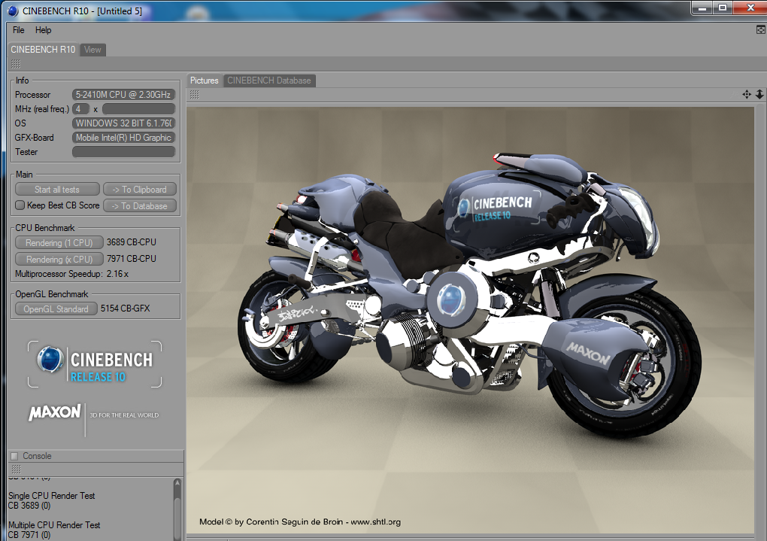Enable Keep Best CB Score checkbox
This screenshot has height=541, width=767.
[20, 205]
